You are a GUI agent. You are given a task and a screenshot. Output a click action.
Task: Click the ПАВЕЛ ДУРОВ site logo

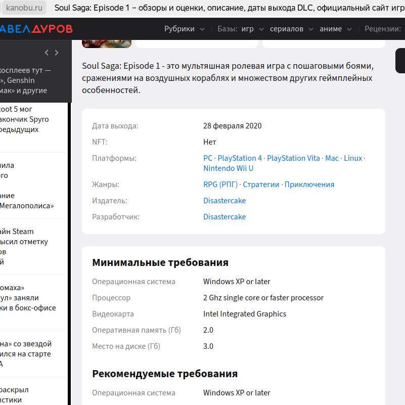coord(36,29)
